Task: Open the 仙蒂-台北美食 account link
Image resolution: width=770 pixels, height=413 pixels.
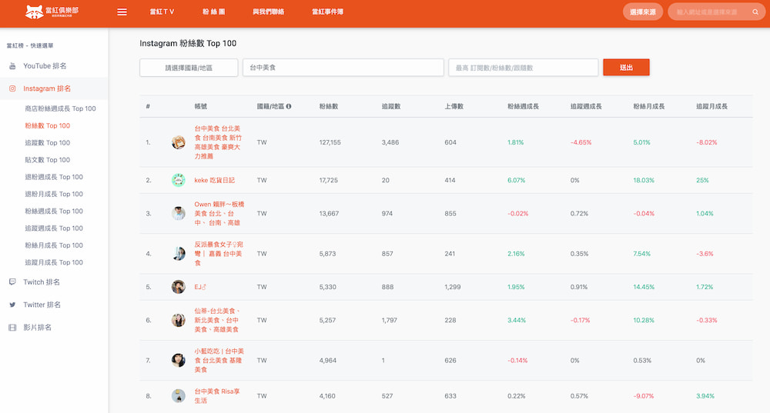Action: click(x=217, y=320)
